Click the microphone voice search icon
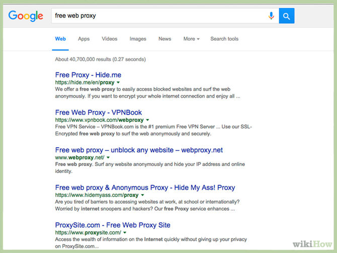This screenshot has height=253, width=337. pyautogui.click(x=272, y=16)
